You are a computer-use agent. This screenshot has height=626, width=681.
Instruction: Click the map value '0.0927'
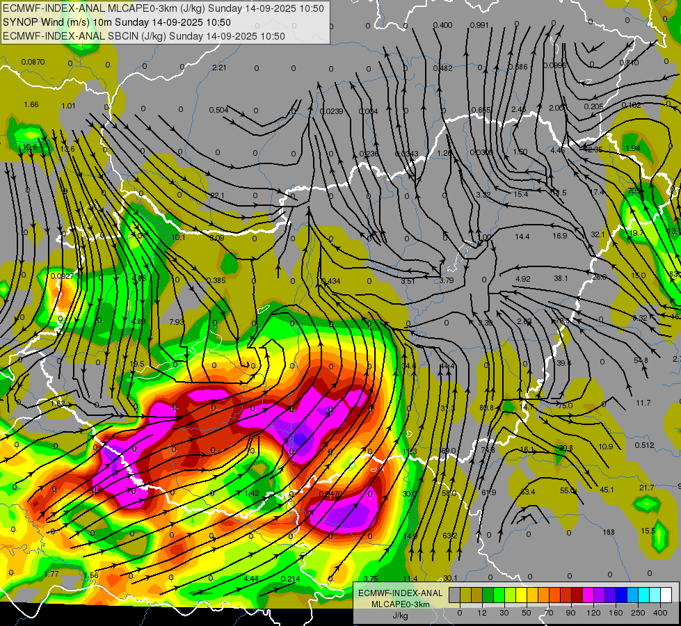tap(62, 276)
